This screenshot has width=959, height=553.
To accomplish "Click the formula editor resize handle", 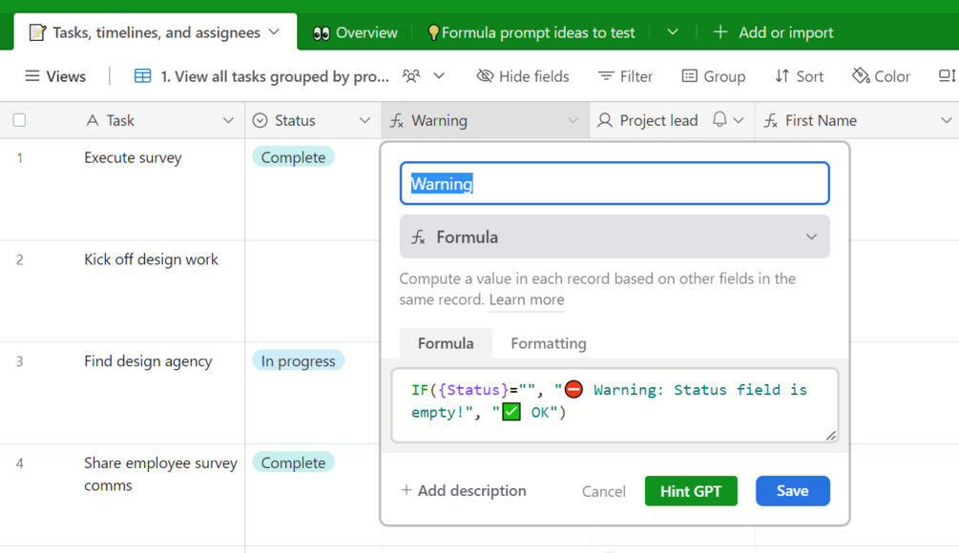I will [x=831, y=436].
